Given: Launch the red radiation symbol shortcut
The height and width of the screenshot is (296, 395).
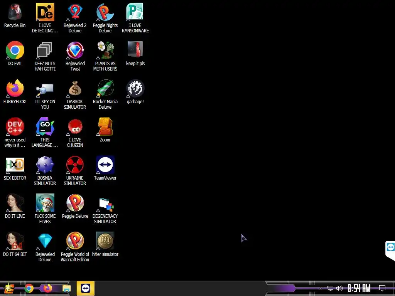Looking at the screenshot, I should (x=75, y=165).
